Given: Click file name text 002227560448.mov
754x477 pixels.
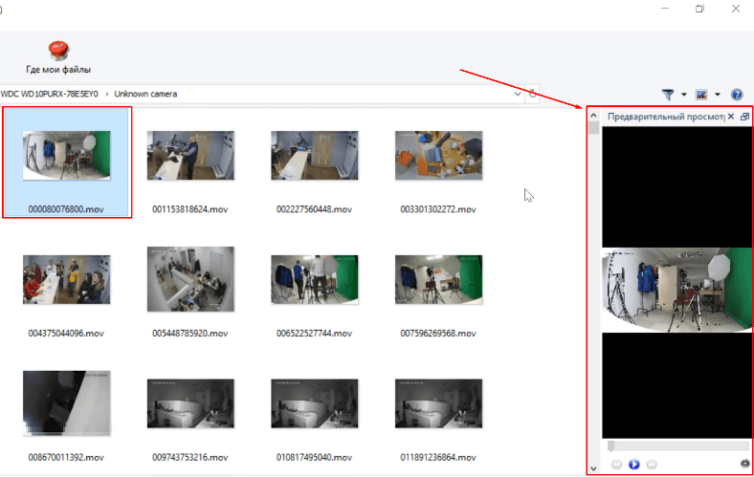Looking at the screenshot, I should [314, 209].
